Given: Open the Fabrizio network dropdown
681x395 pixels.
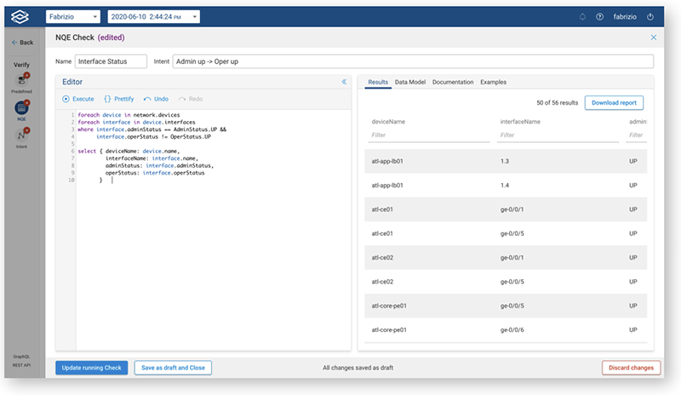Looking at the screenshot, I should coord(73,16).
